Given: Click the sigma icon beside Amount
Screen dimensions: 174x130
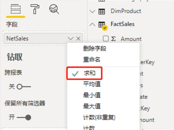Looking at the screenshot, I should 113,39.
